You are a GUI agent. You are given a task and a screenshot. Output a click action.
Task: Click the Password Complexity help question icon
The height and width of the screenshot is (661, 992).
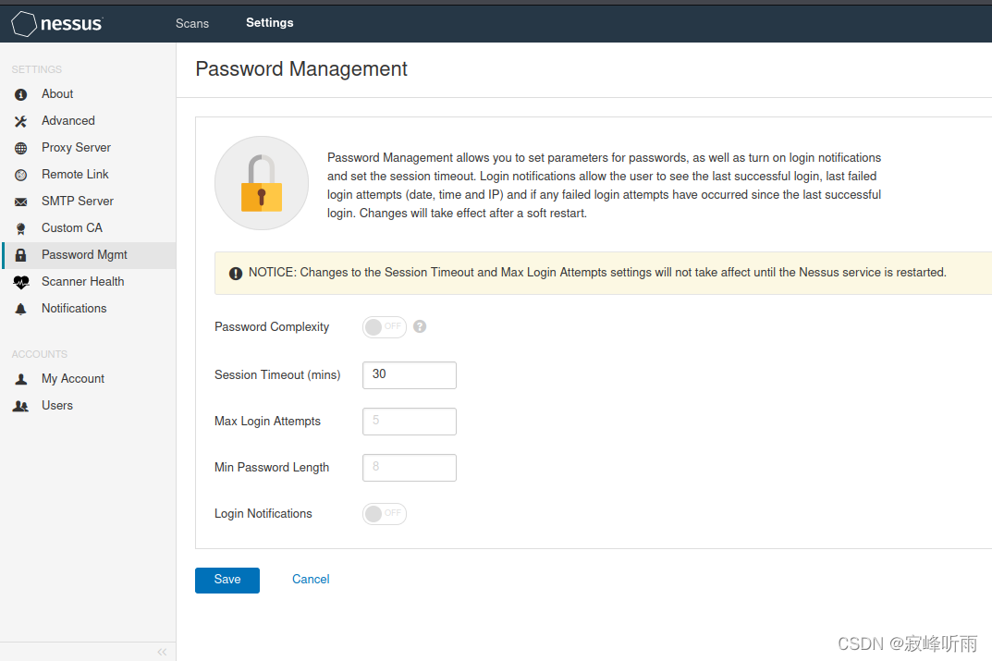coord(420,326)
